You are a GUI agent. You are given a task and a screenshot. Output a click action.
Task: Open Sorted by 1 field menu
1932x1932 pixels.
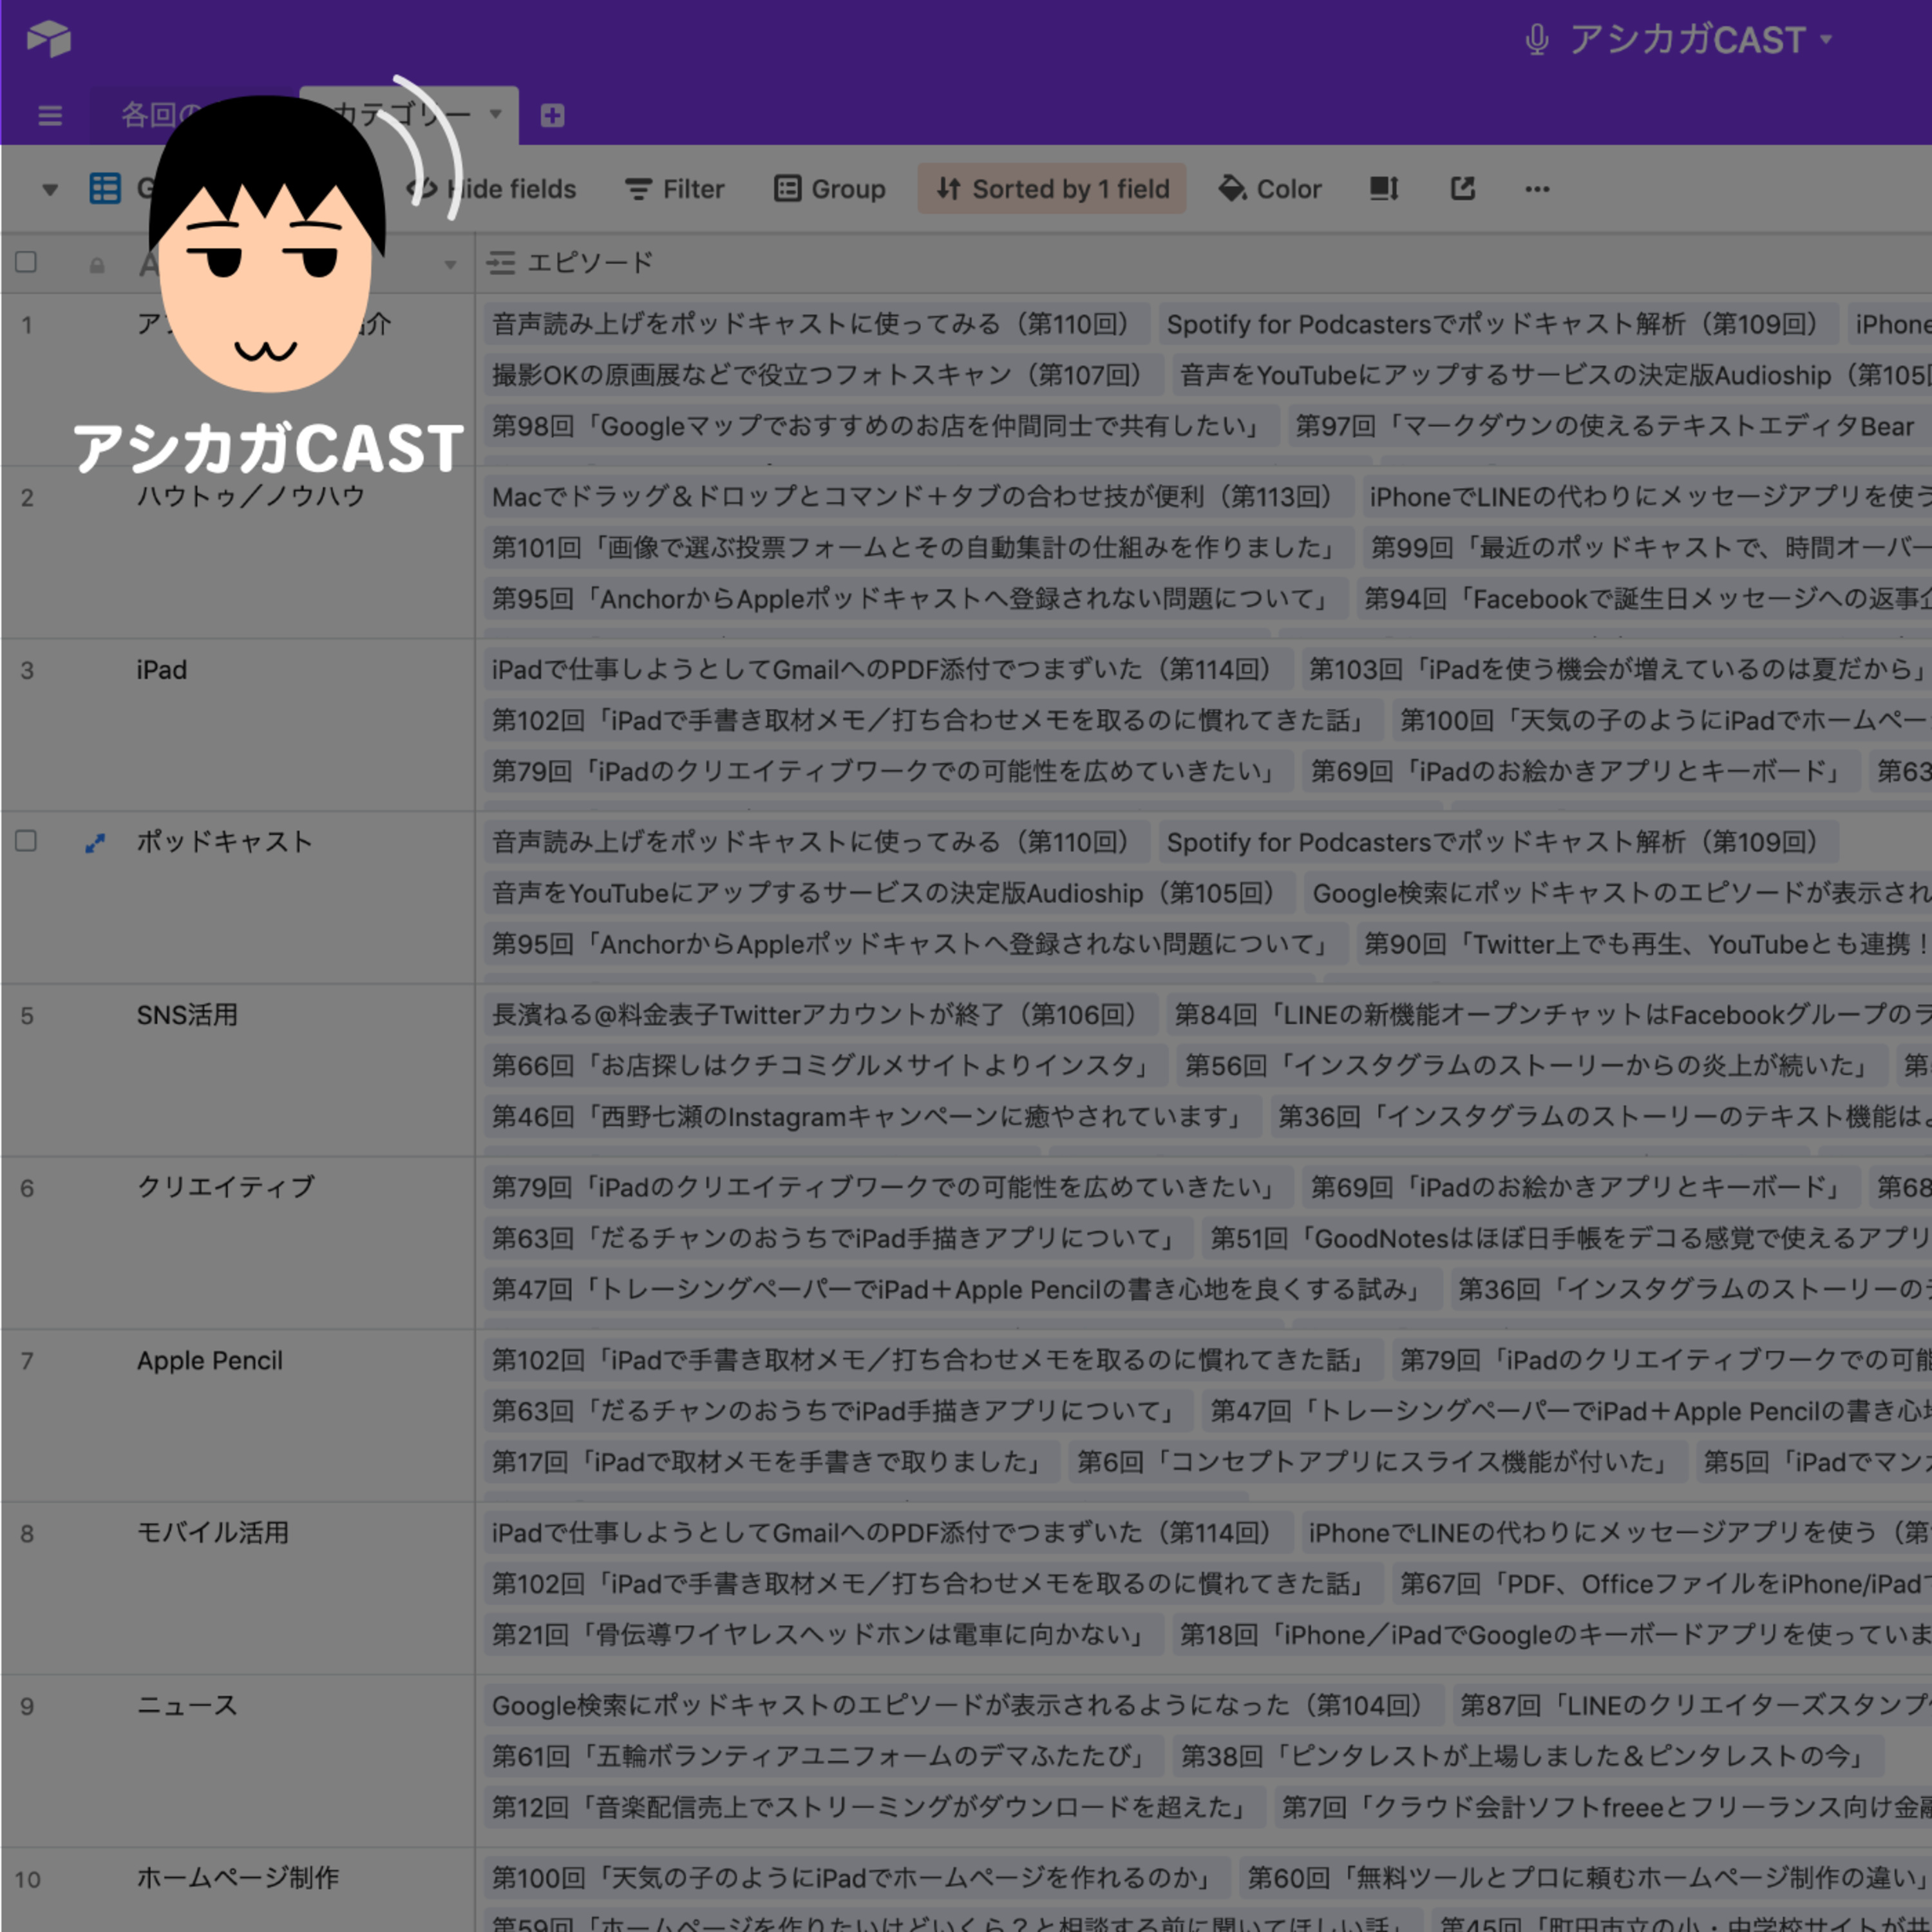[x=1052, y=189]
